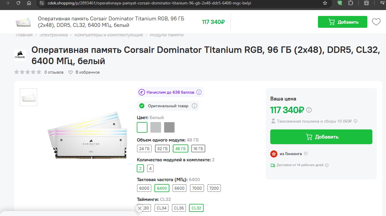Select 6400 МГц frequency
Image resolution: width=386 pixels, height=216 pixels.
[x=162, y=188]
